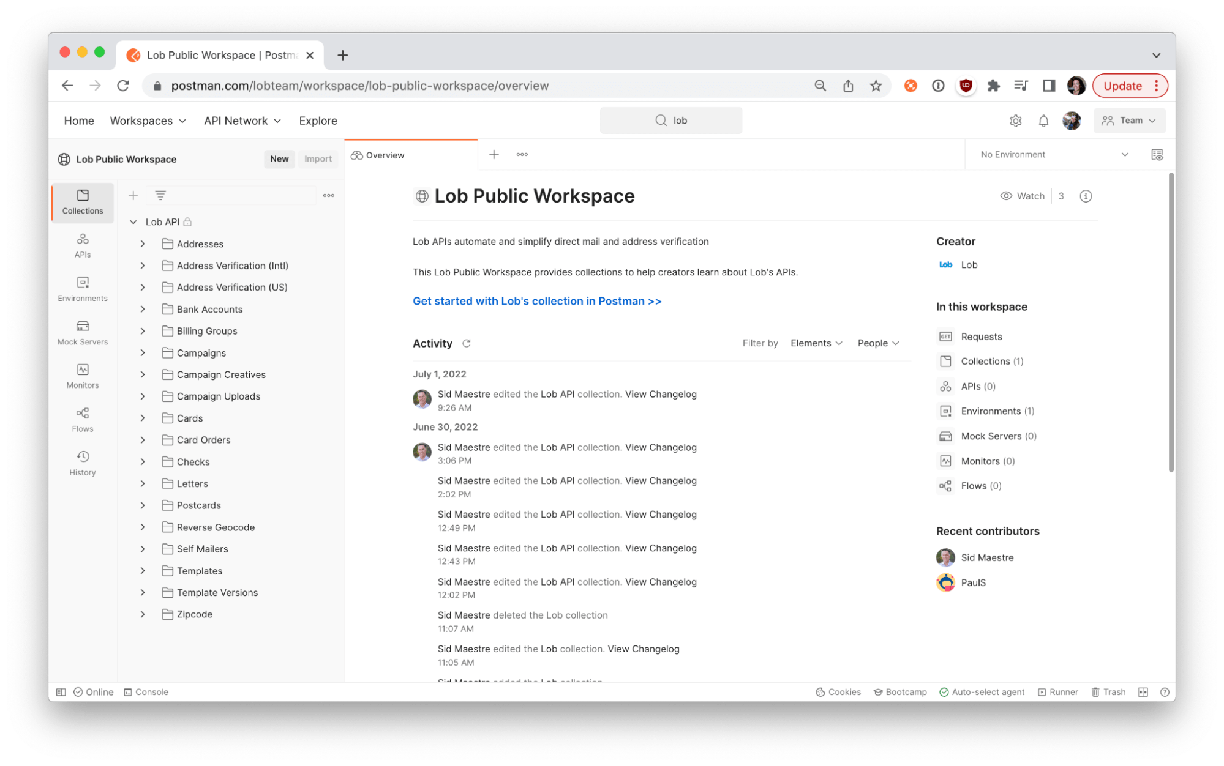Open the help icon in the status bar
The image size is (1224, 766).
[x=1165, y=692]
